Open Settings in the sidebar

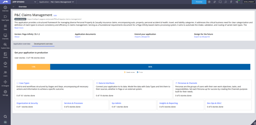click(x=5, y=93)
